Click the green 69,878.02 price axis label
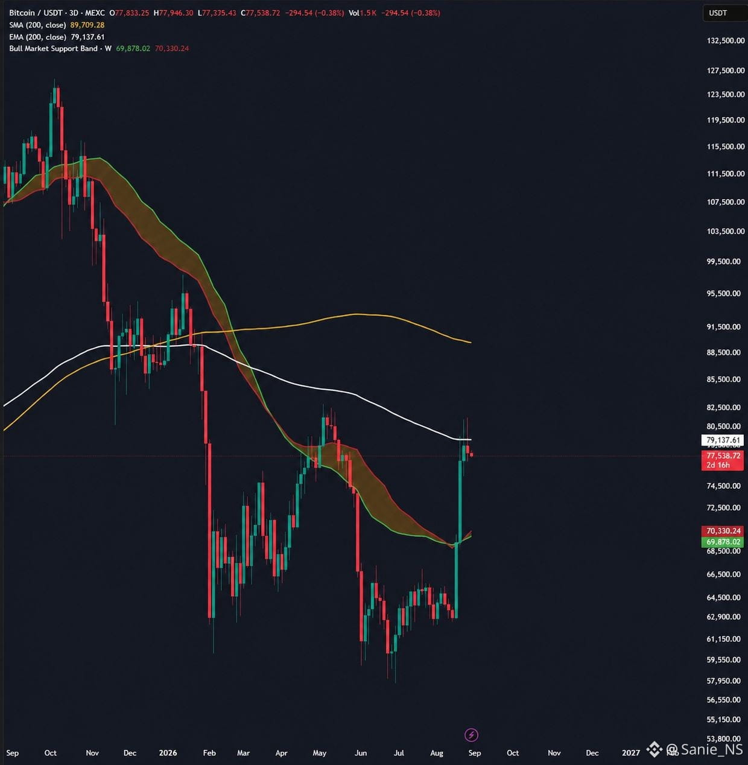Screen dimensions: 748x765 pyautogui.click(x=723, y=542)
